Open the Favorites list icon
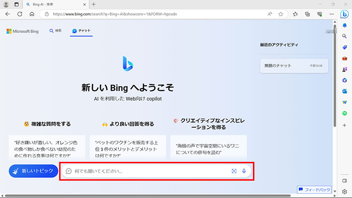Image resolution: width=352 pixels, height=198 pixels. coord(295,14)
